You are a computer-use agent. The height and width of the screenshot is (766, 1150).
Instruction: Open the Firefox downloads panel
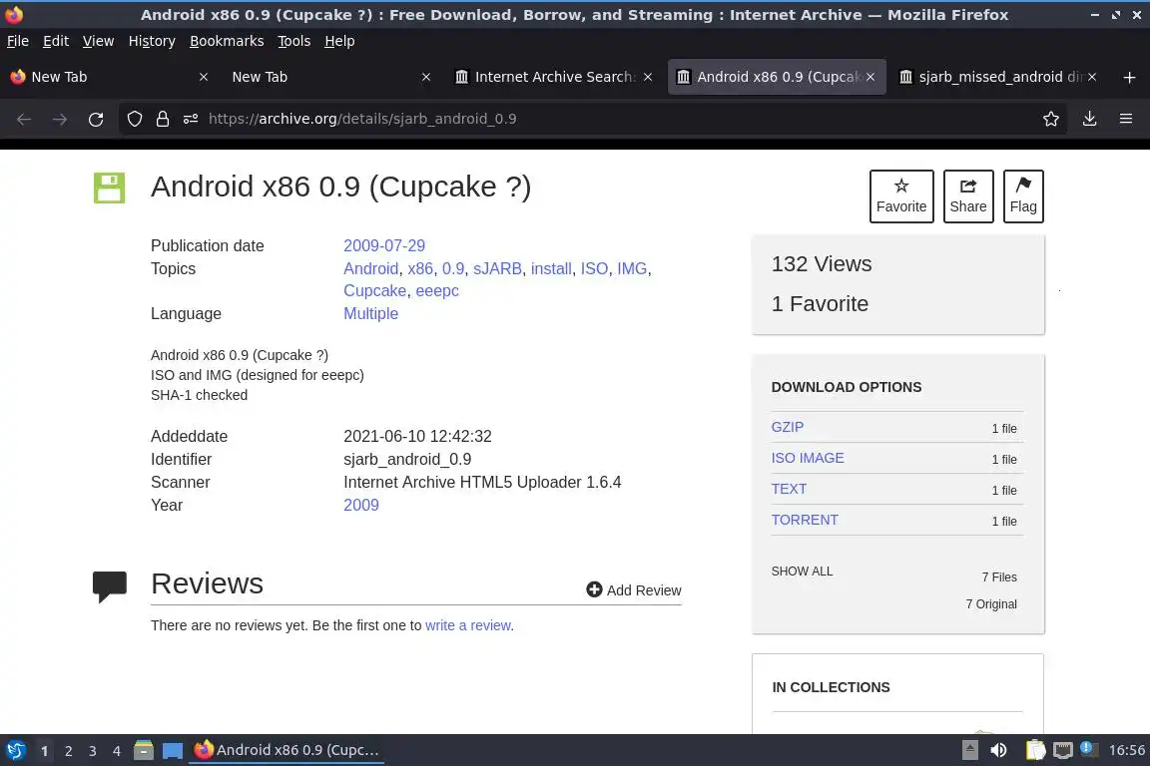click(1090, 119)
